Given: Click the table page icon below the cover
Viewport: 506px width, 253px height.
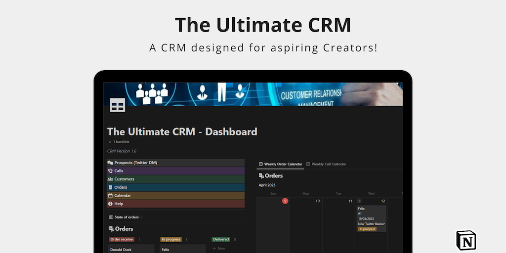Looking at the screenshot, I should 117,105.
